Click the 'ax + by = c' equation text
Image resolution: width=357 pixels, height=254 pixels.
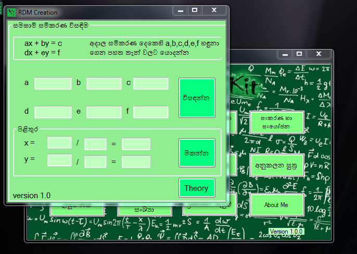[43, 43]
